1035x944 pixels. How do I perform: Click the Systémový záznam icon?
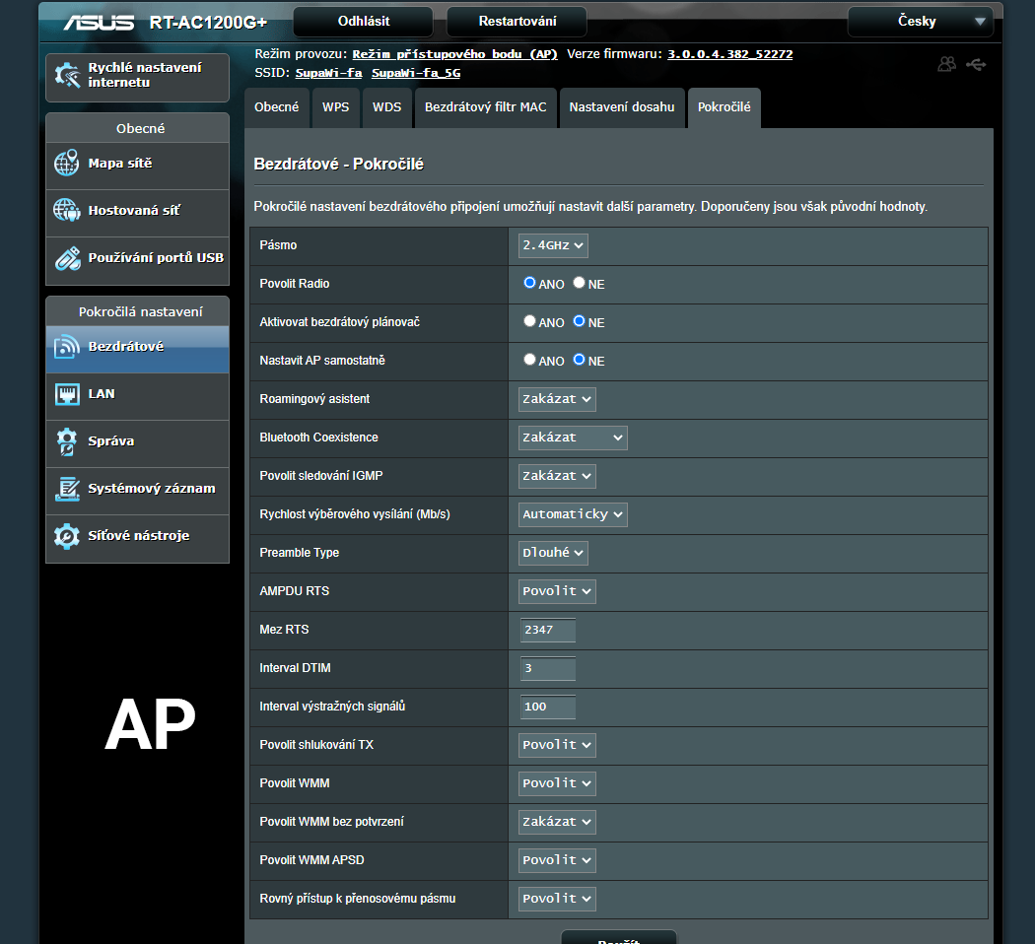[x=67, y=489]
